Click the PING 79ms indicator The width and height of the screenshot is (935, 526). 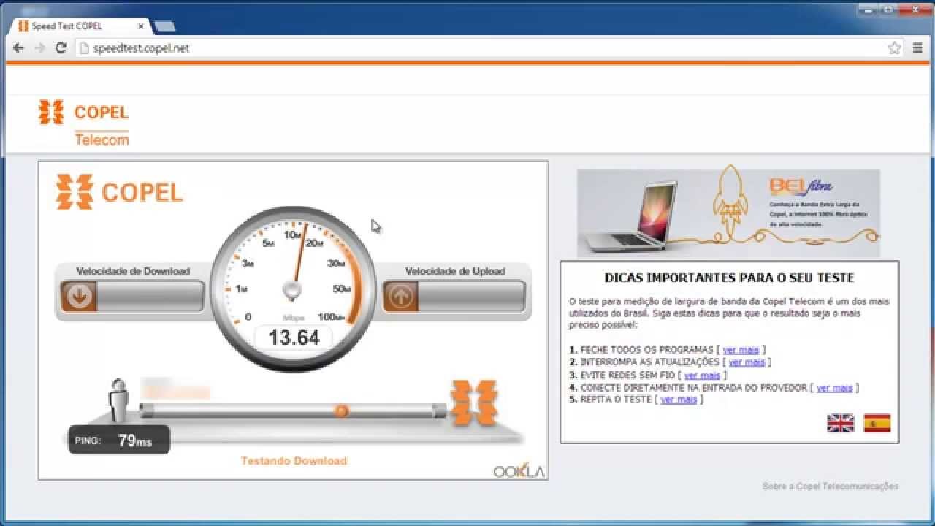click(x=119, y=440)
